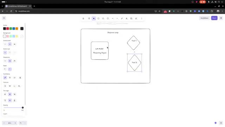225x127 pixels.
Task: Open the Excalidraw+ link
Action: 205,18
